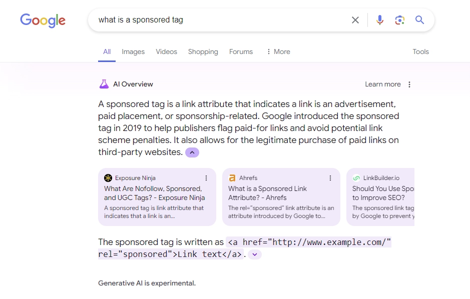470x299 pixels.
Task: Switch to the Images tab
Action: tap(133, 52)
